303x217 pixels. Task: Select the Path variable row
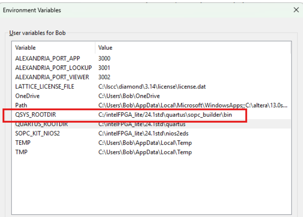point(21,105)
